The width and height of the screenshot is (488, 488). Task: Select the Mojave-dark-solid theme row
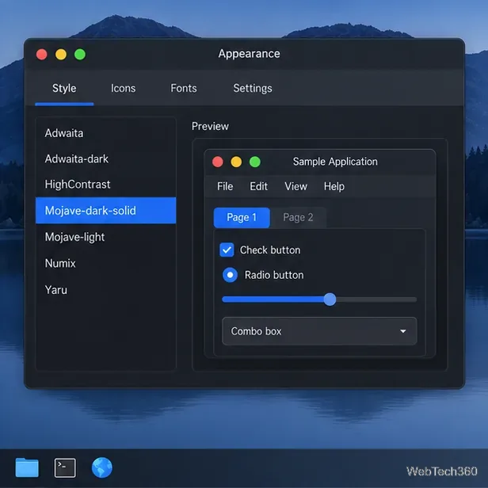point(106,211)
